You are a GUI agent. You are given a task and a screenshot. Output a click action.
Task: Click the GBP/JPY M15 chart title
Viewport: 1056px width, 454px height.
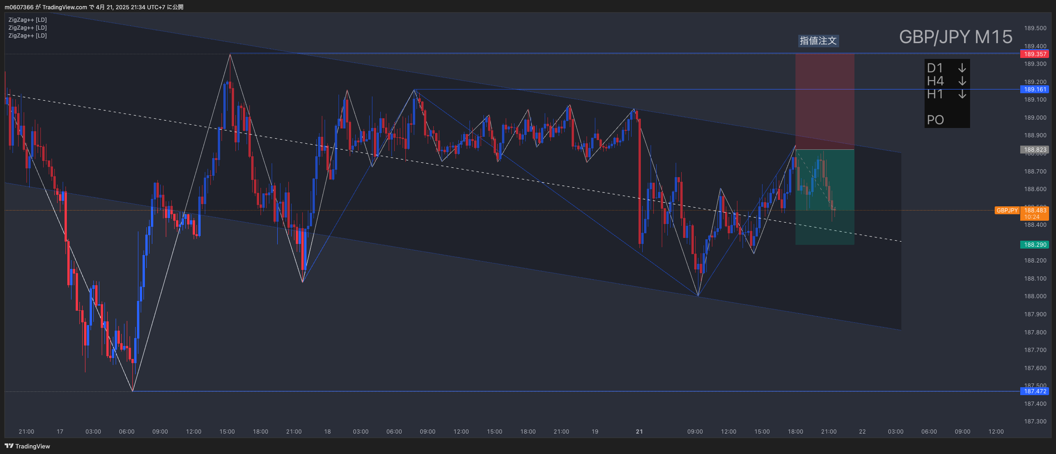[x=955, y=37]
